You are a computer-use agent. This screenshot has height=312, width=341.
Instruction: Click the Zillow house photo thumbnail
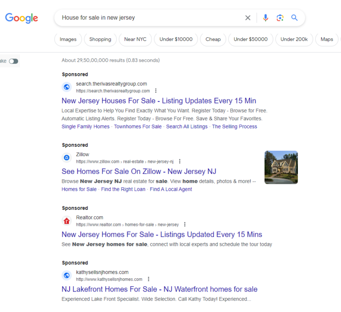(281, 167)
